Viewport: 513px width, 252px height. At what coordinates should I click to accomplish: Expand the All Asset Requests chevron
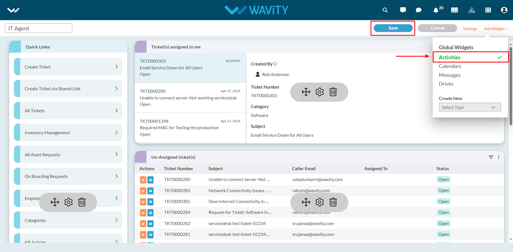[x=117, y=154]
